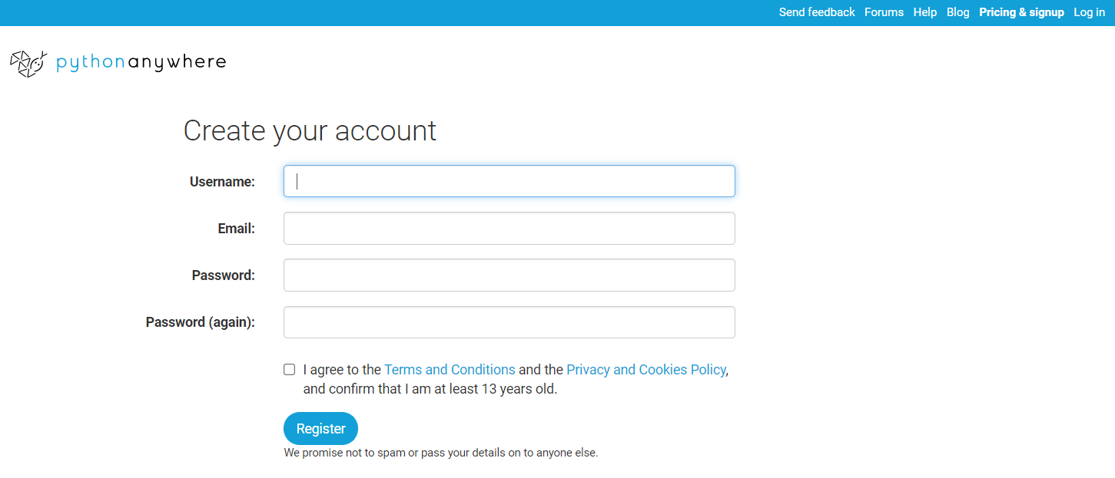Open the Send feedback link
This screenshot has width=1115, height=478.
pos(817,12)
